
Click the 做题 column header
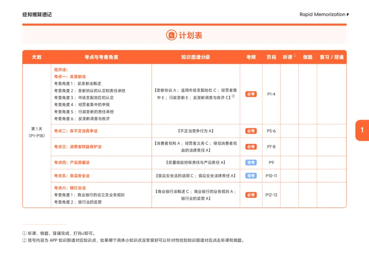pos(308,57)
